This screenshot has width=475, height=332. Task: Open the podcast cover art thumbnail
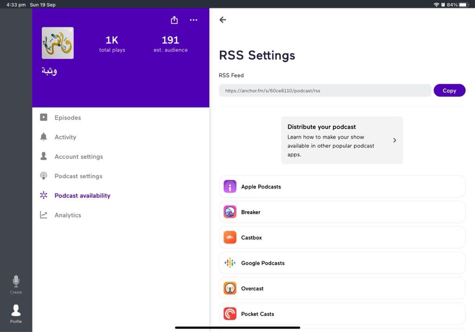pyautogui.click(x=58, y=43)
